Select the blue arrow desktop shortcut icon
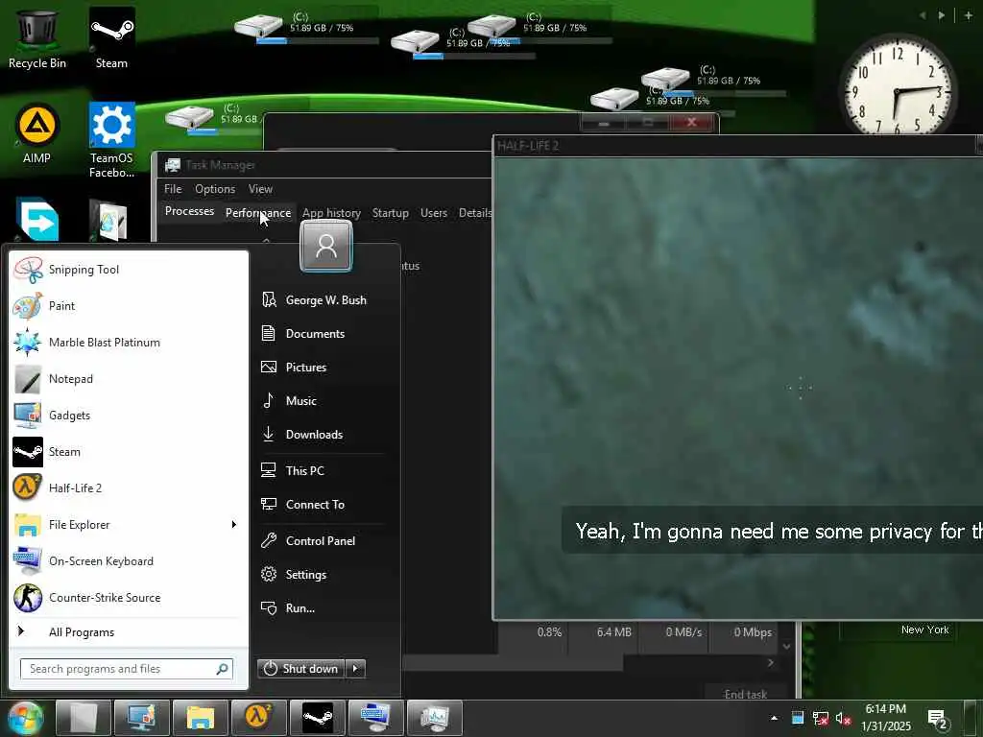This screenshot has height=737, width=983. 37,220
